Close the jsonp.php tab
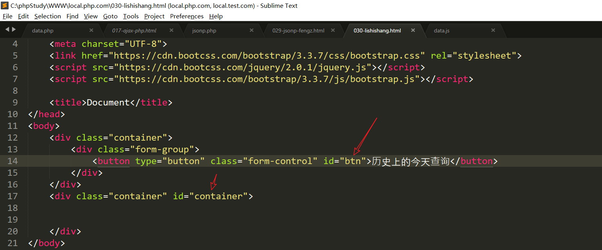 [x=251, y=30]
